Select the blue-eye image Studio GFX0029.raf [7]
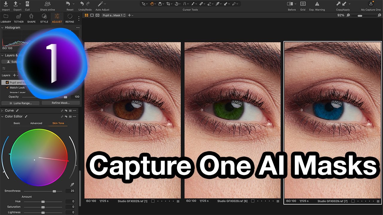This screenshot has height=215, width=383. click(x=333, y=123)
